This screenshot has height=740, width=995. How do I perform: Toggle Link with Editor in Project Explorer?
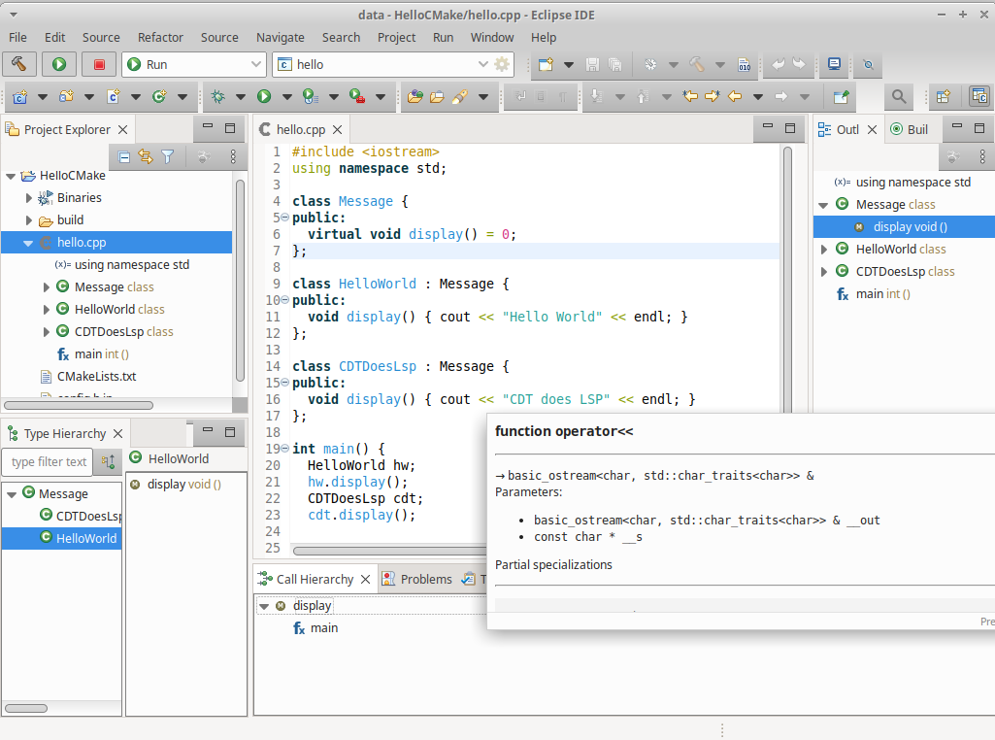tap(146, 156)
